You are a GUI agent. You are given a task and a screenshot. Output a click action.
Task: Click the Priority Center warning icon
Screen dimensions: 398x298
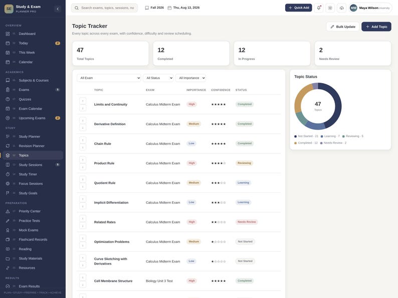pos(8,211)
